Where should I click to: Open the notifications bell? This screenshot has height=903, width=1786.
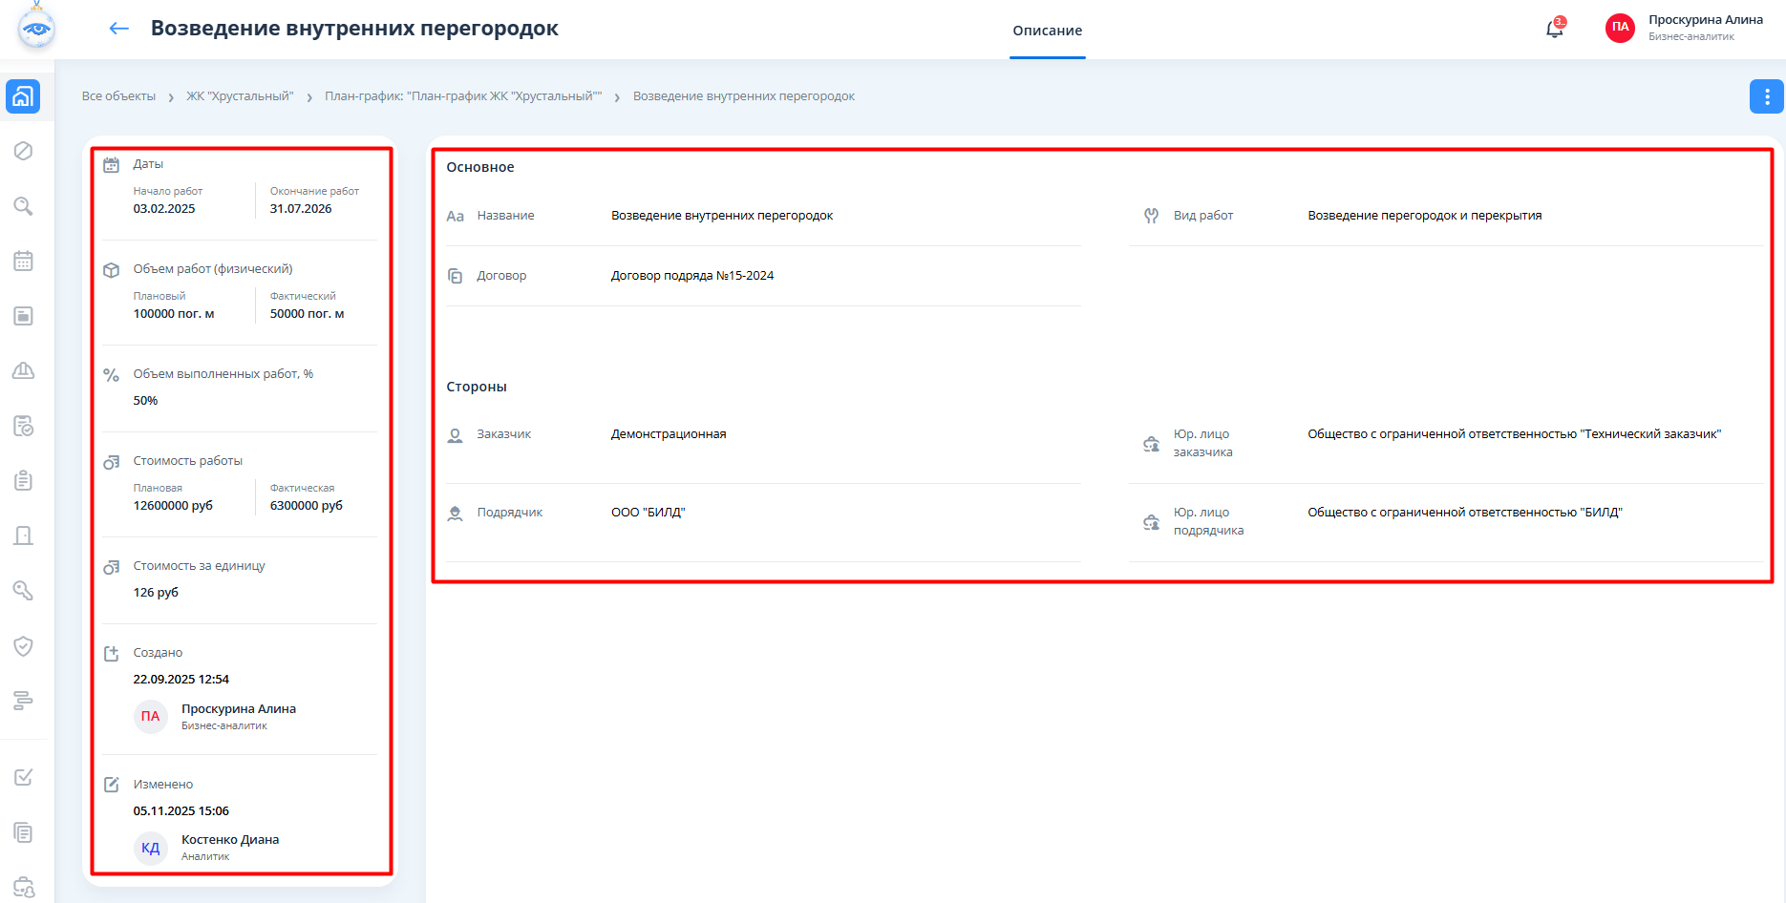[x=1554, y=29]
